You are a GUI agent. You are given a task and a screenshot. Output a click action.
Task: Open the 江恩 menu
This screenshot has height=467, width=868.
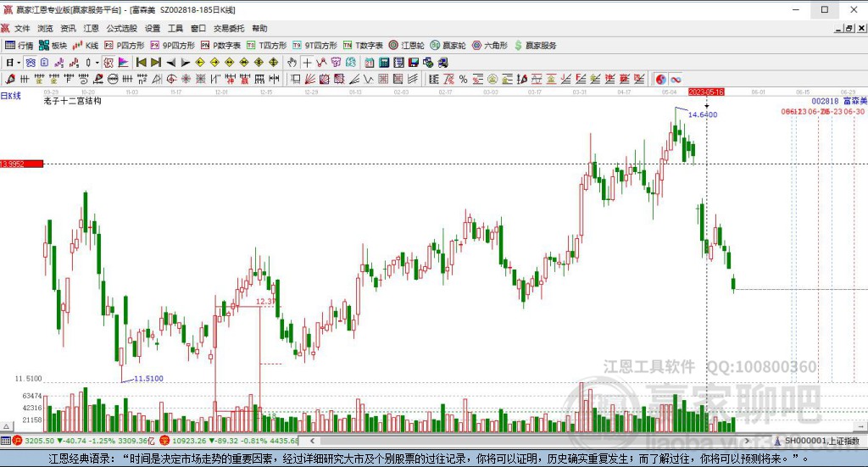[x=91, y=28]
